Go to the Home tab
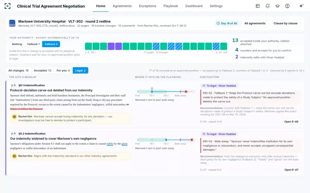 (x=100, y=6)
